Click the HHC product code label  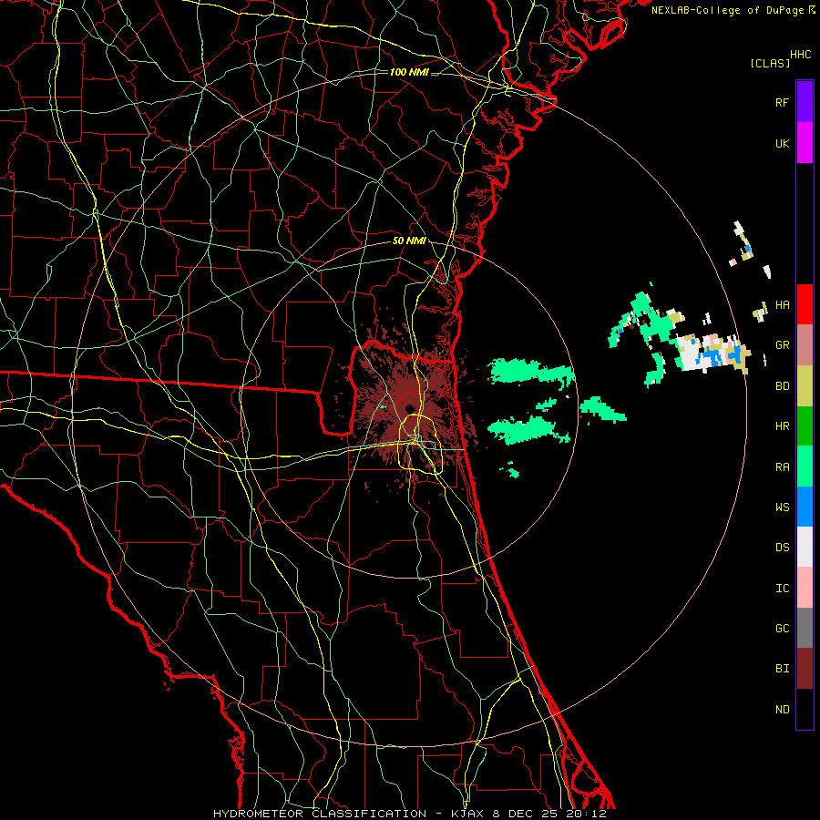click(x=801, y=55)
